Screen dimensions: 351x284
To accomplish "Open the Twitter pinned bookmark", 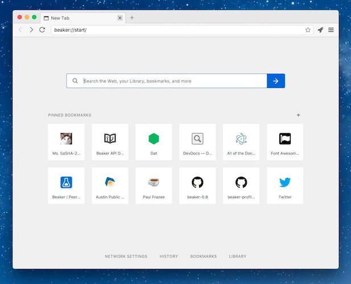I will point(285,186).
